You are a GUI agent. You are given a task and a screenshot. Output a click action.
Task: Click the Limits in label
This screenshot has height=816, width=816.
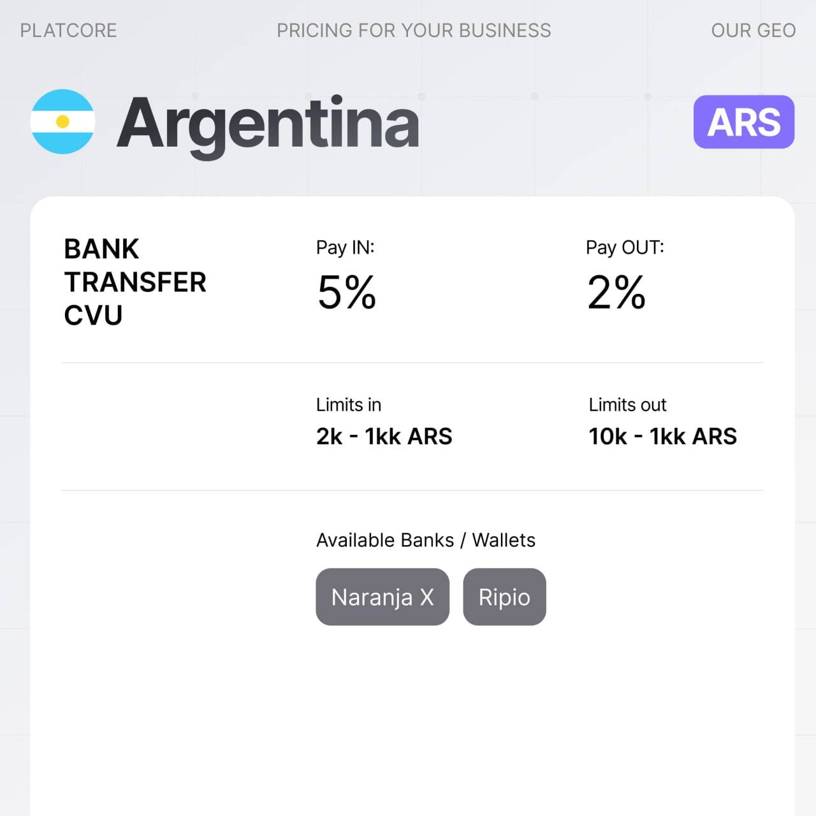[x=349, y=405]
